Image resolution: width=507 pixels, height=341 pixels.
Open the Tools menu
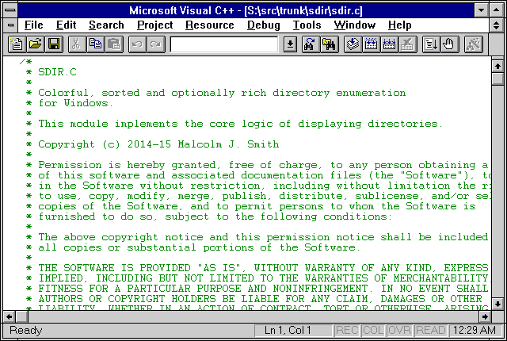307,25
